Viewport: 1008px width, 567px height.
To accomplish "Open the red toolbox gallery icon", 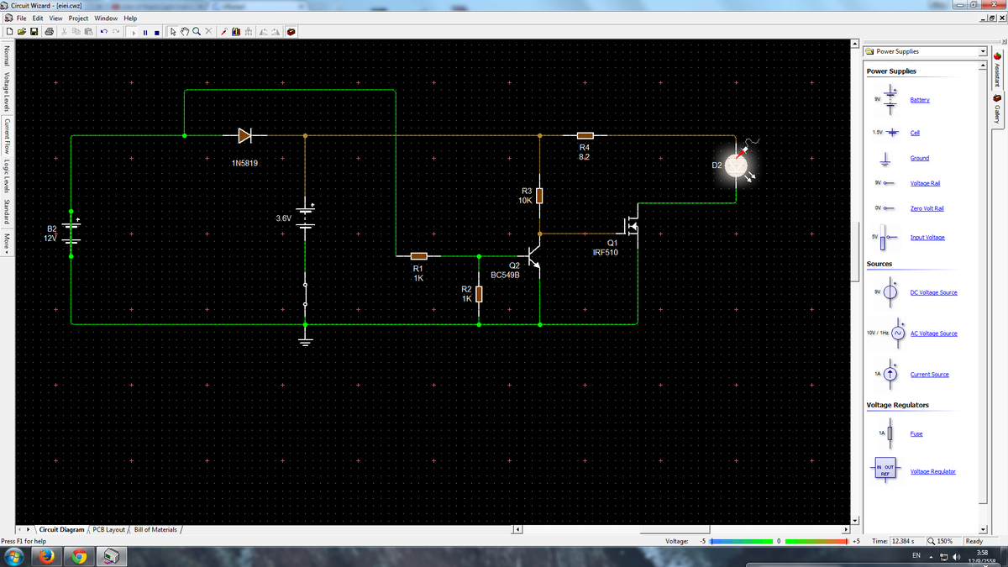I will [291, 32].
